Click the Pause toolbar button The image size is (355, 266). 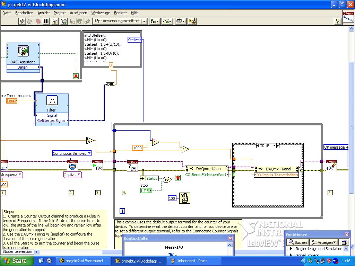coord(46,21)
